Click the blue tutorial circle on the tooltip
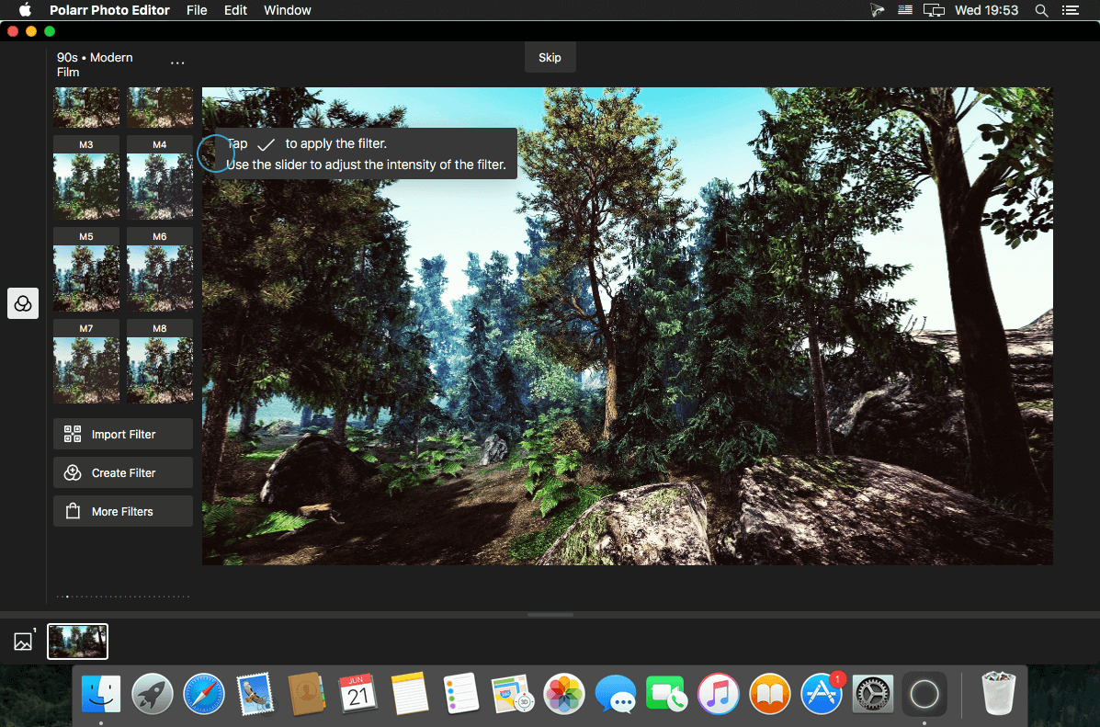1100x727 pixels. (215, 153)
